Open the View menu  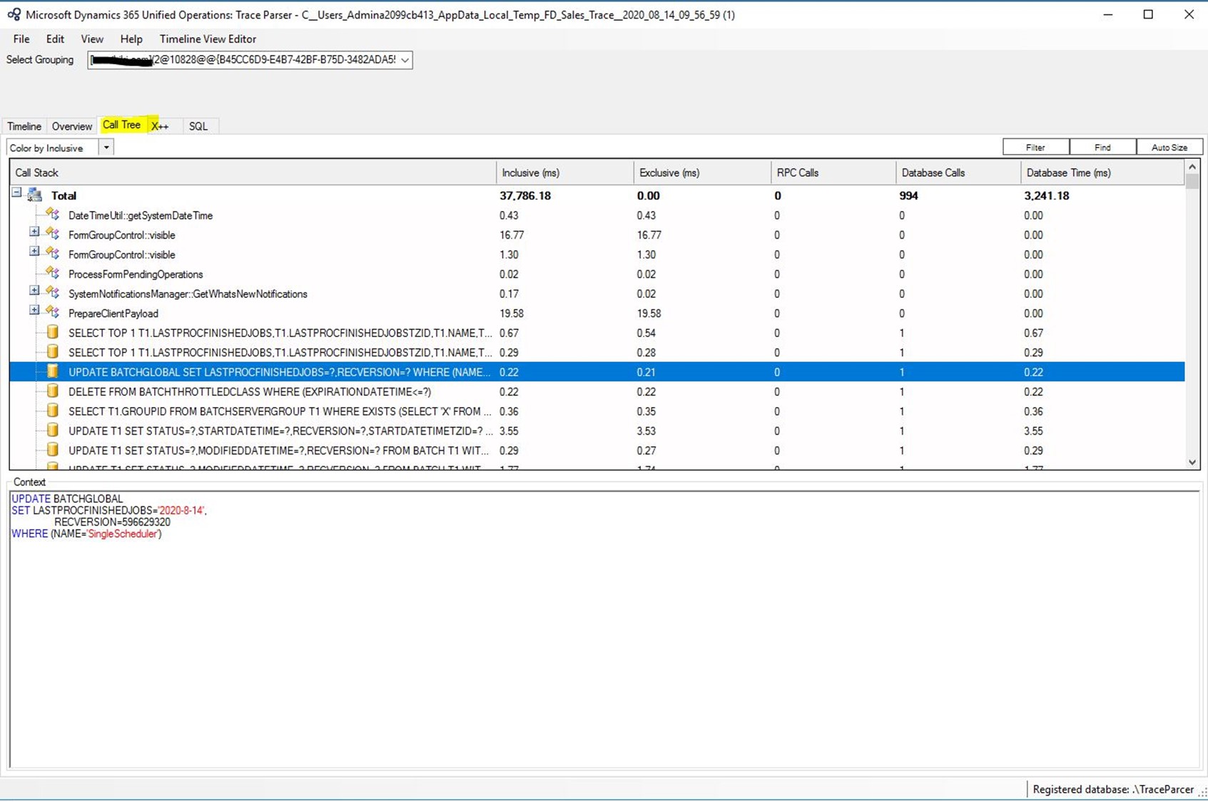click(92, 39)
